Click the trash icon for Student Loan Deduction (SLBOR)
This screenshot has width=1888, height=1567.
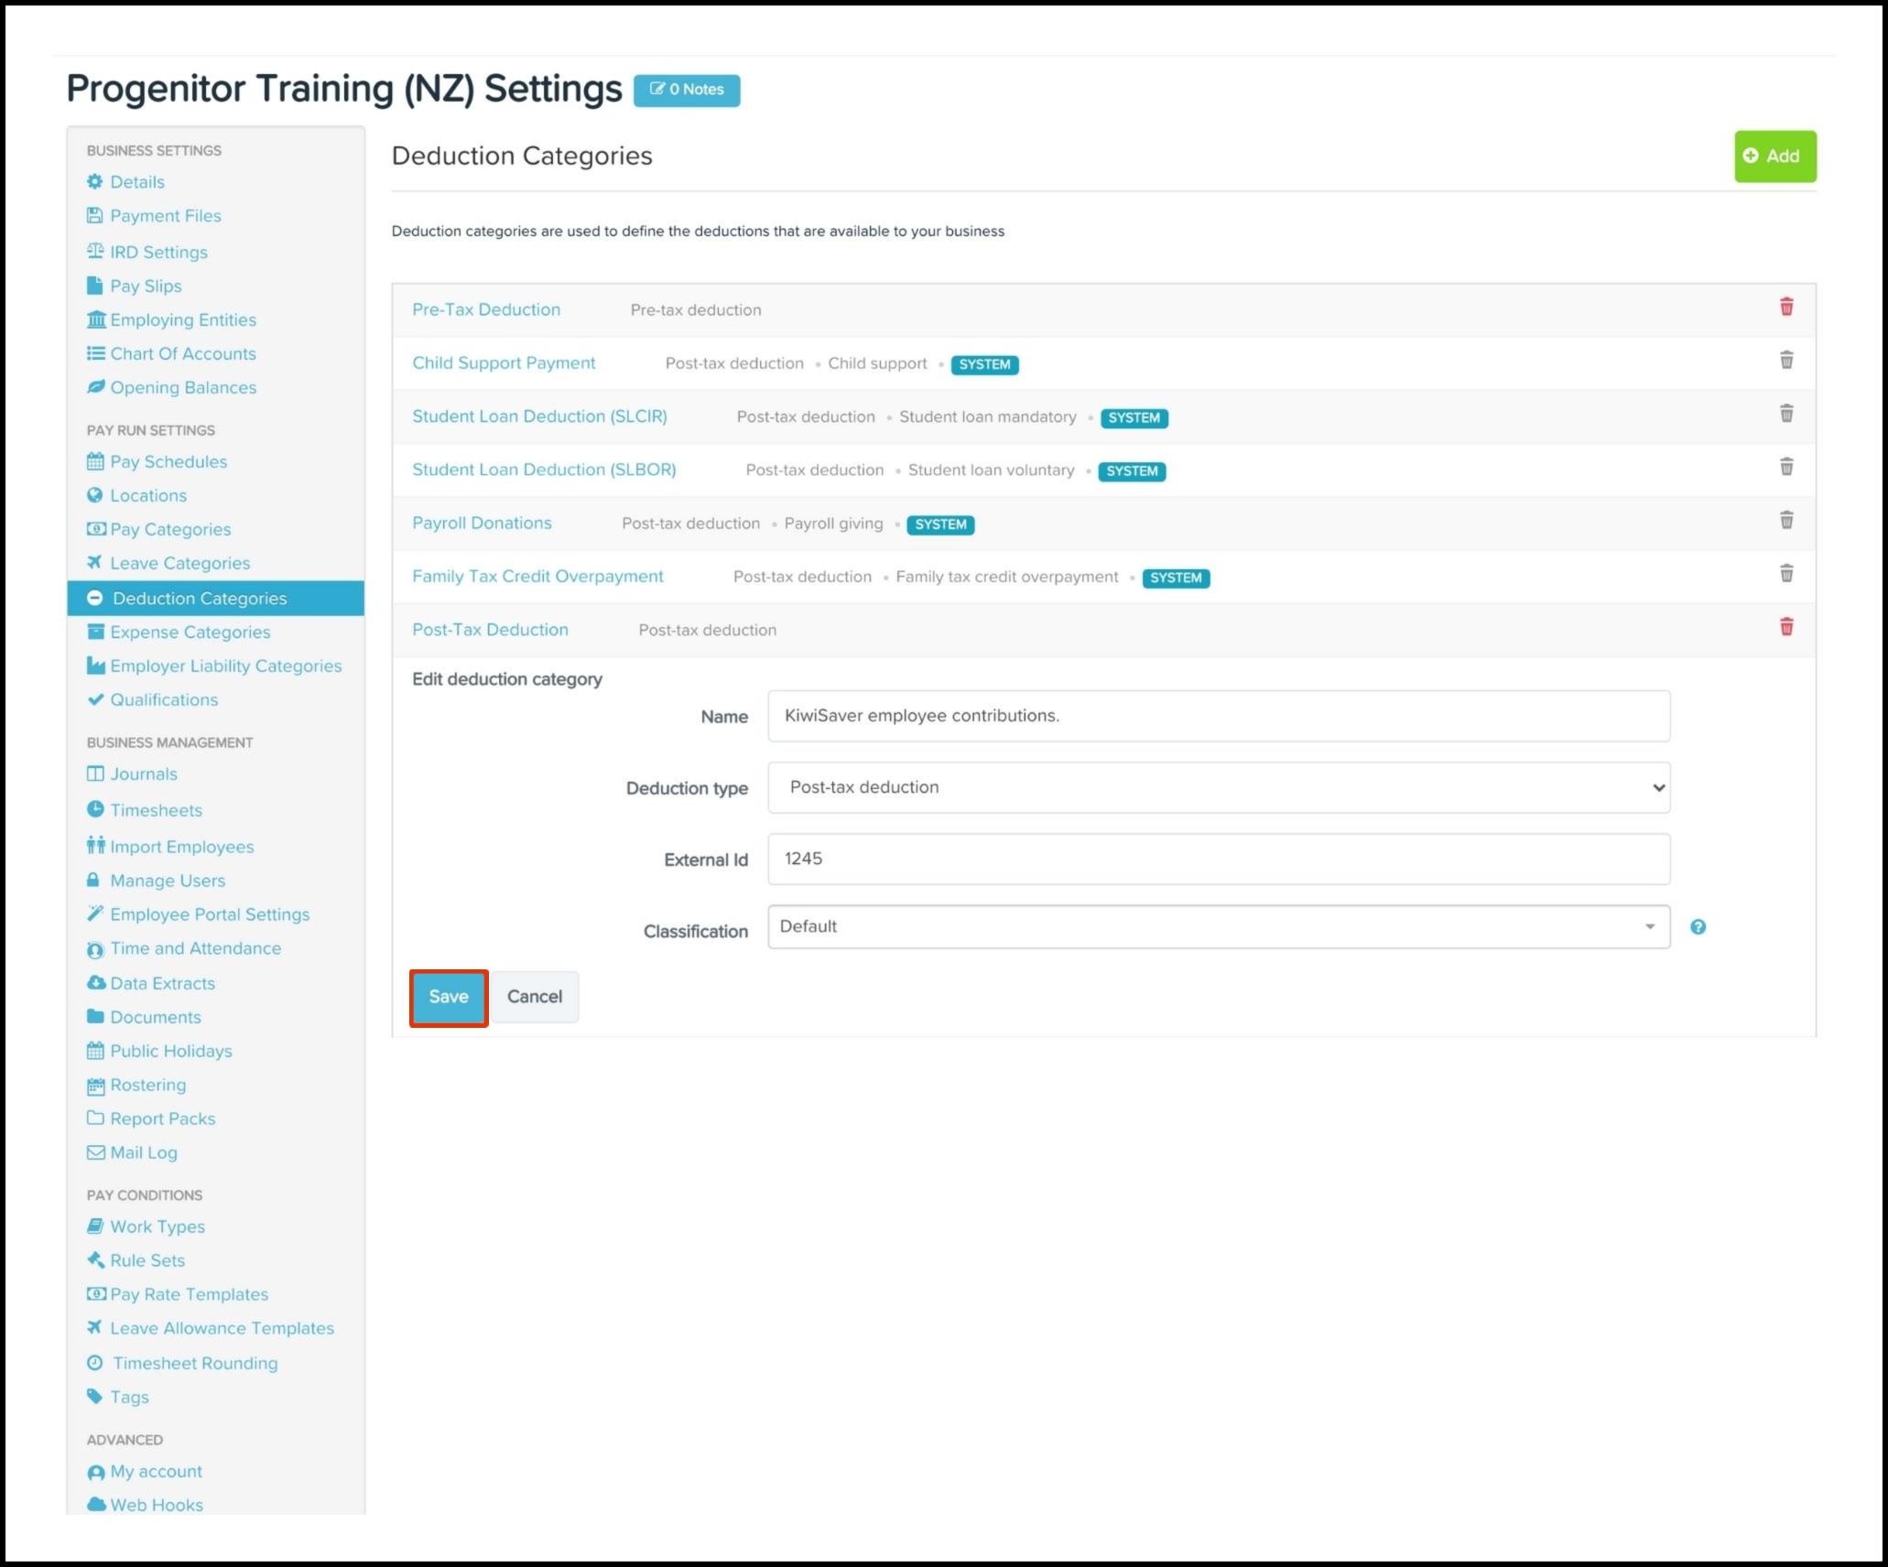pyautogui.click(x=1785, y=467)
